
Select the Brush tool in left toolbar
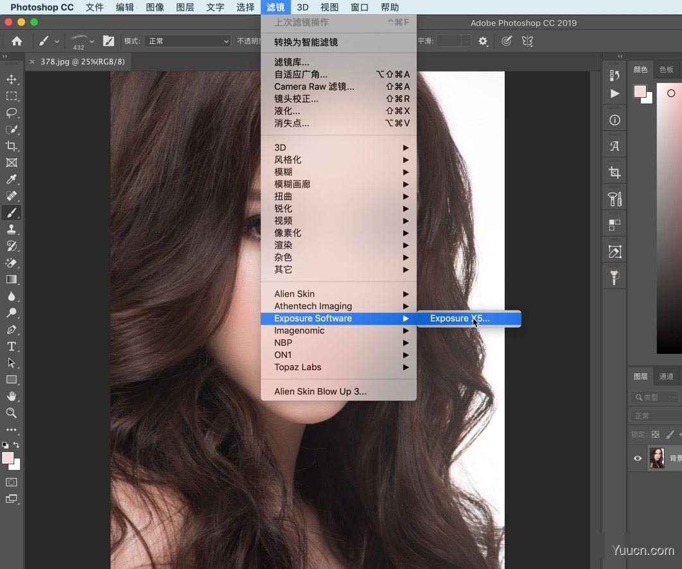pos(12,213)
